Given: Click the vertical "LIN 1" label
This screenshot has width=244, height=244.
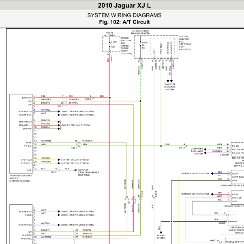Looking at the screenshot, I should click(154, 52).
